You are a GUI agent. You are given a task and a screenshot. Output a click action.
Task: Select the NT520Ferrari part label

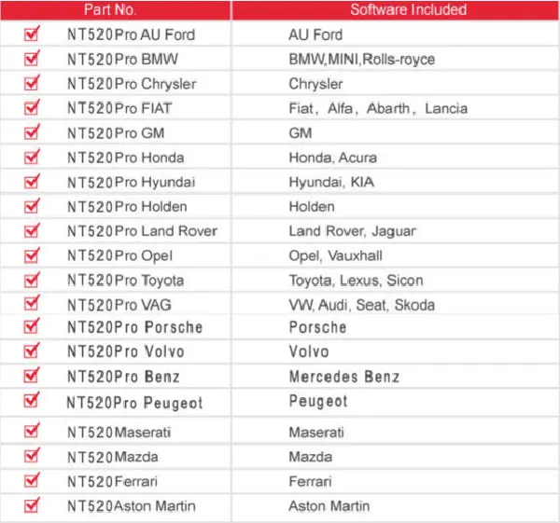coord(113,482)
